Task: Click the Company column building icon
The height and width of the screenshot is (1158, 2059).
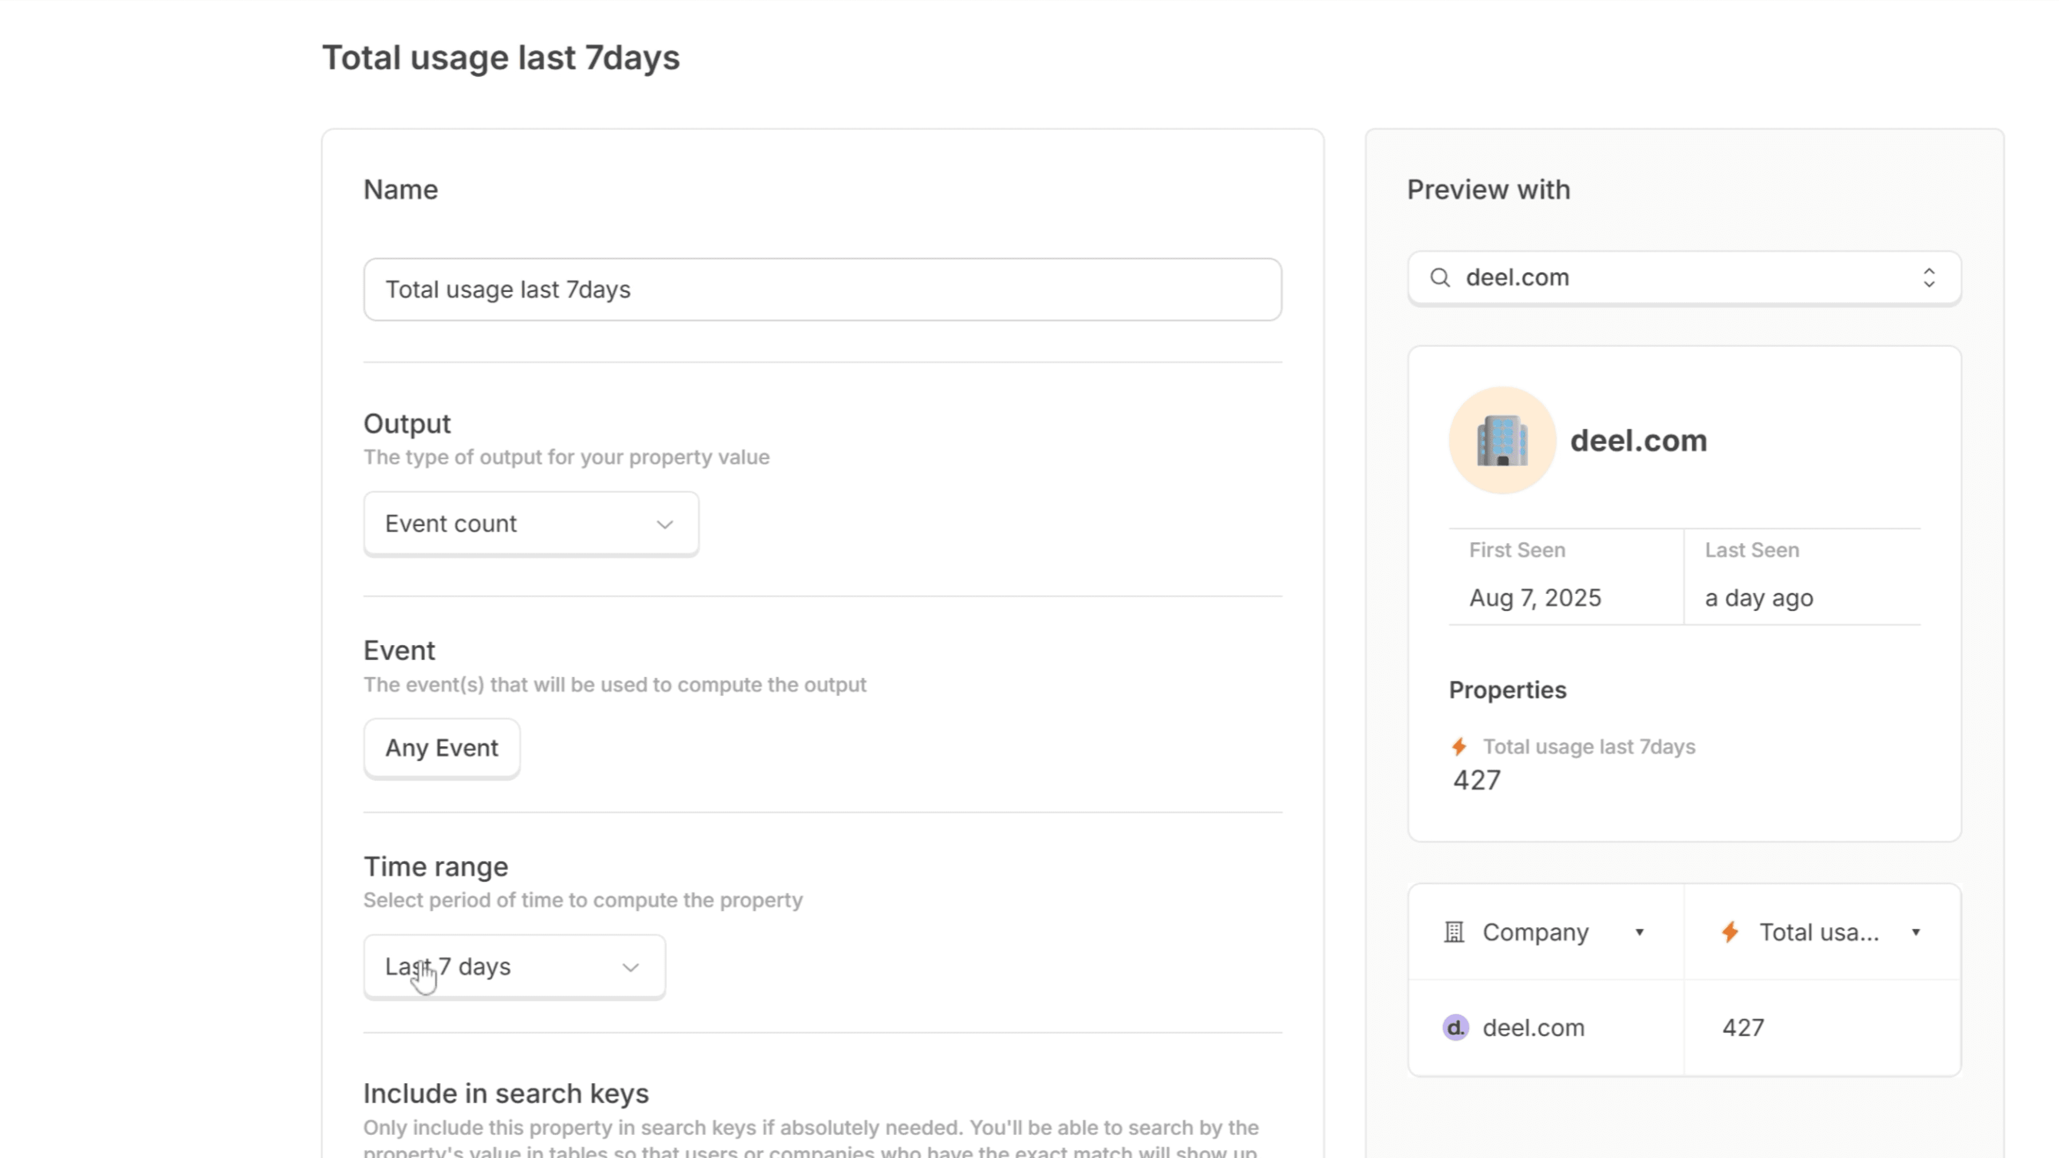Action: pos(1454,932)
